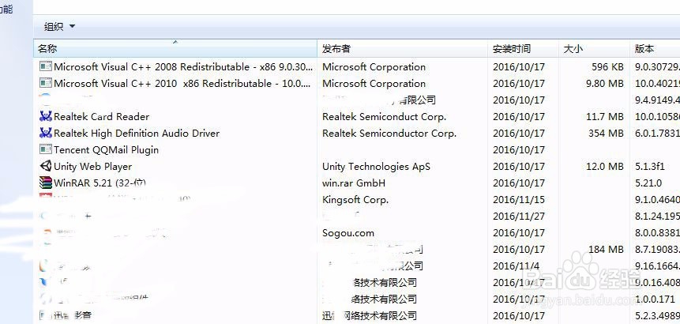Viewport: 680px width, 324px height.
Task: Click the Sogou.com publisher cell
Action: (x=348, y=233)
